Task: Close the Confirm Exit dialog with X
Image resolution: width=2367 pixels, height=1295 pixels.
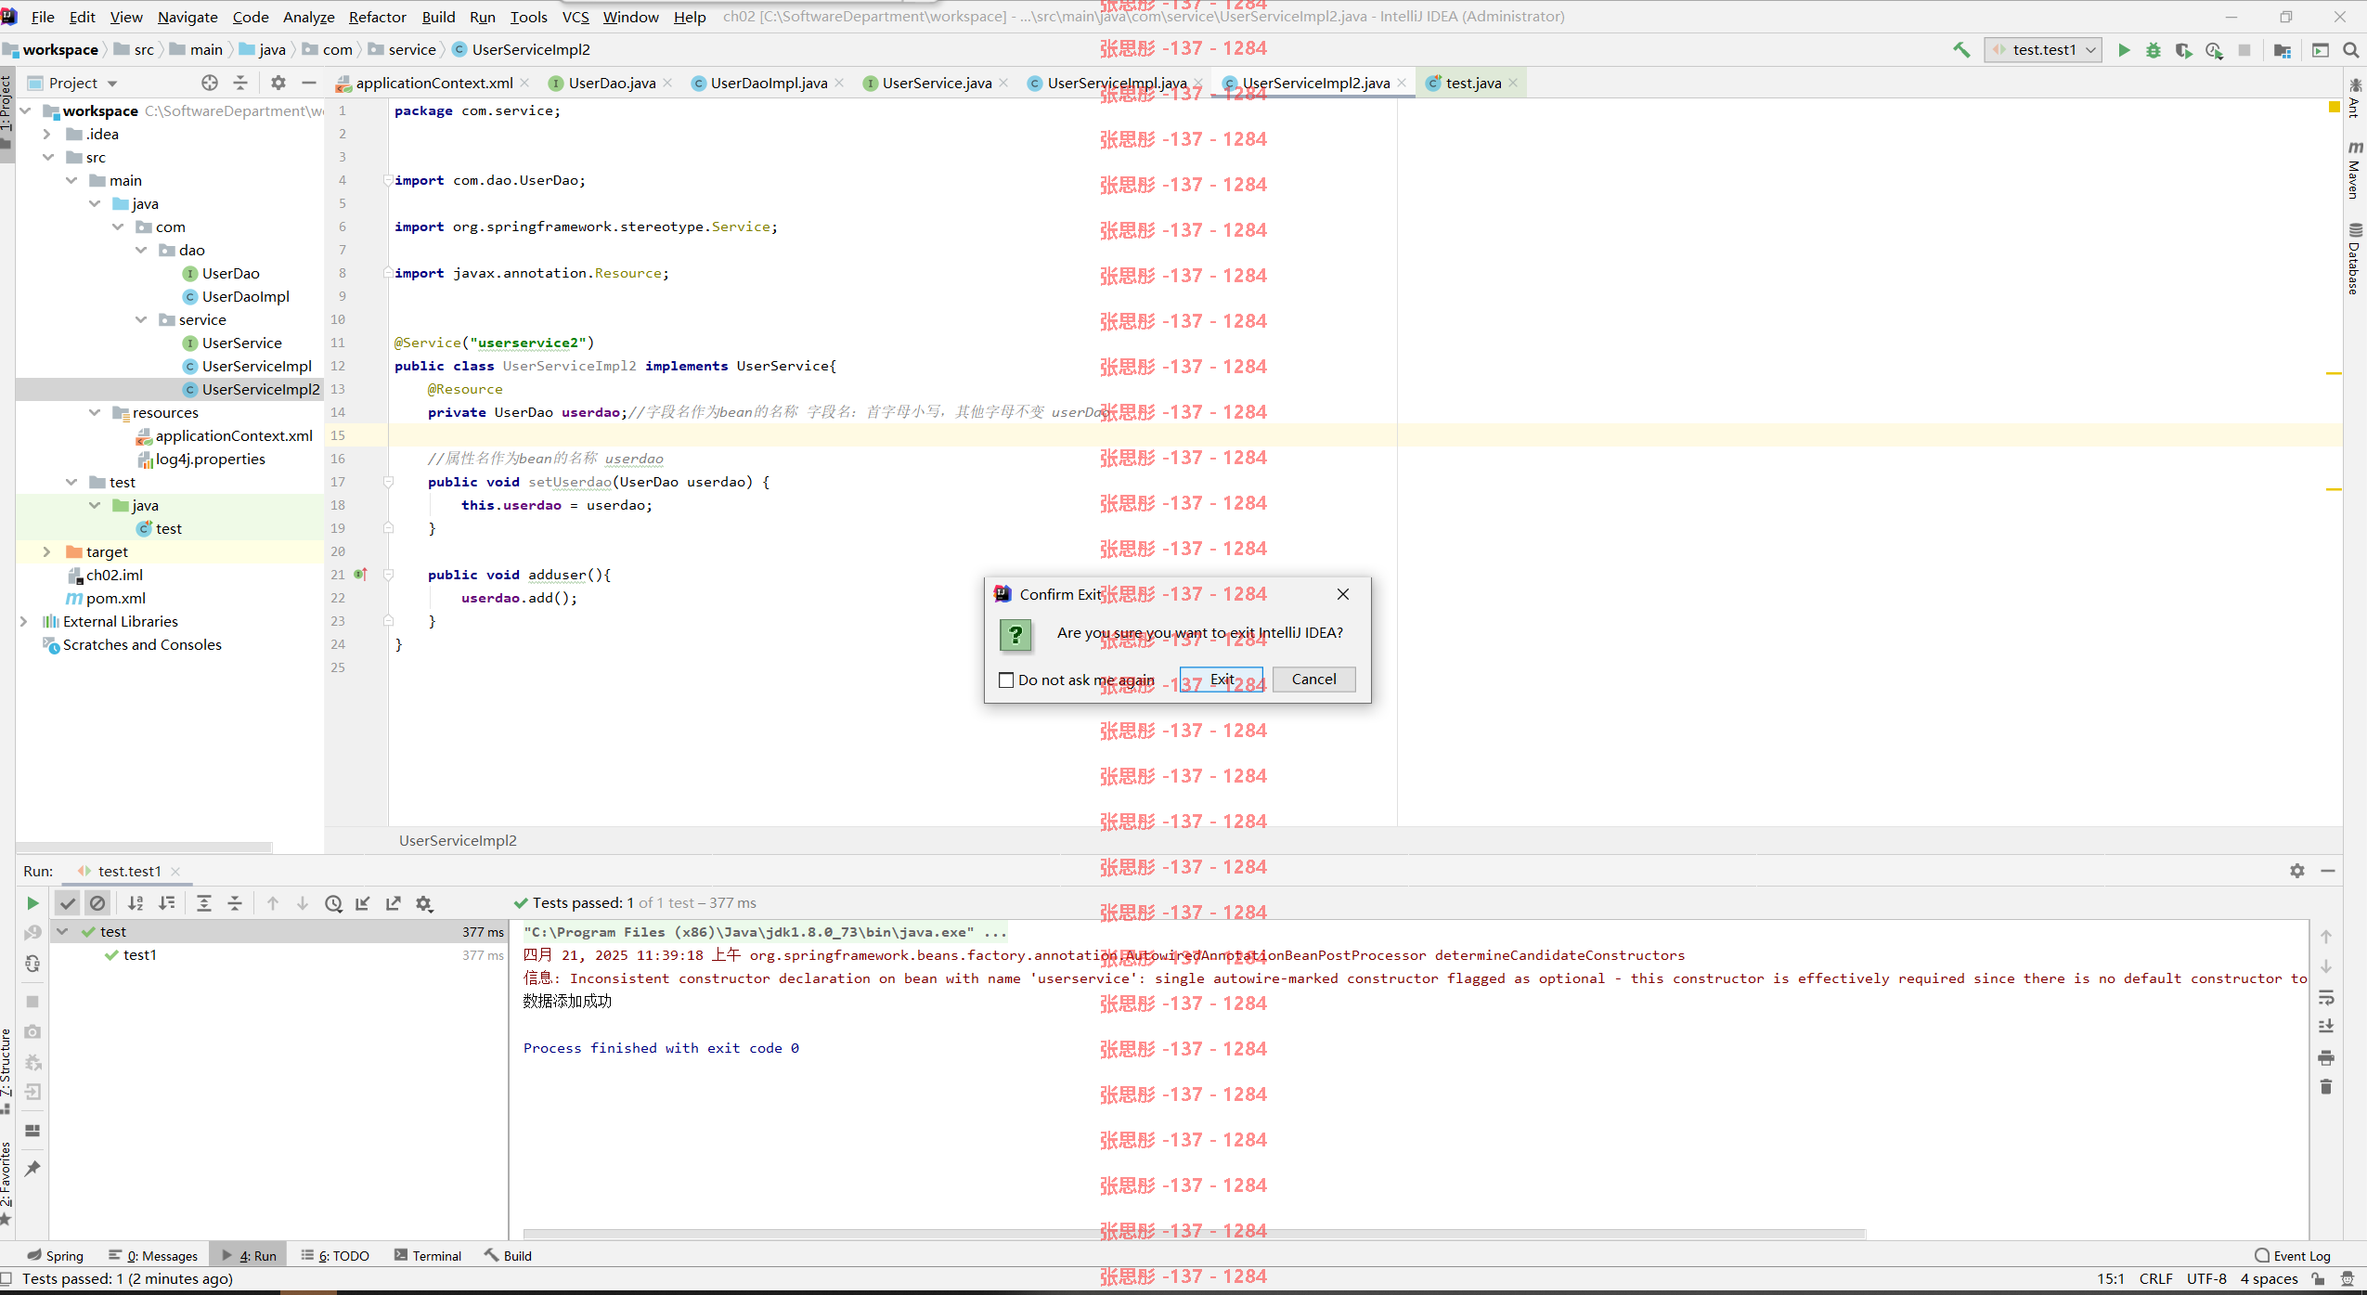Action: (x=1342, y=594)
